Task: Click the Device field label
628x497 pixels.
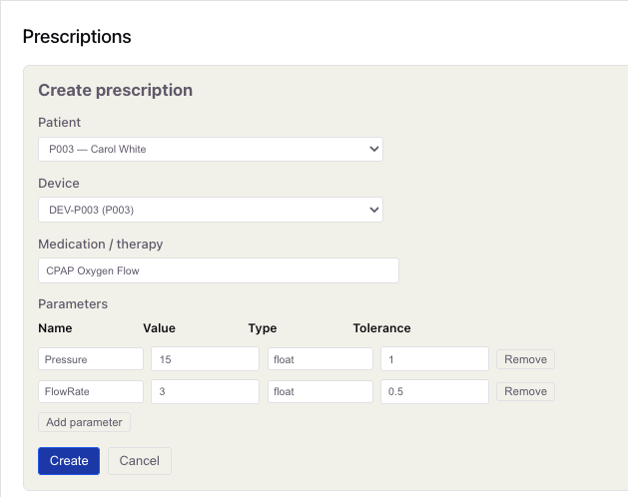Action: point(59,184)
